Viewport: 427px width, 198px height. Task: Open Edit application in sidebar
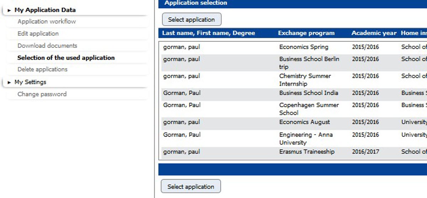(38, 33)
